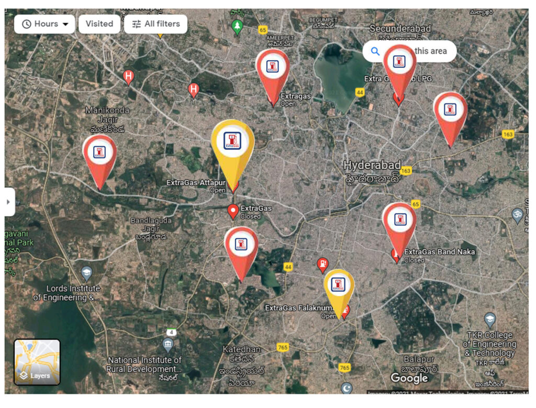Click the TKR College graduation cap marker
Image resolution: width=536 pixels, height=408 pixels.
coord(489,320)
